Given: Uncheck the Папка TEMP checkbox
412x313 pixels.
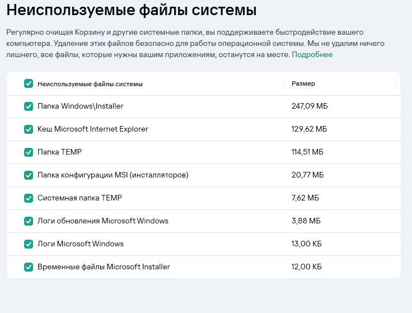Looking at the screenshot, I should click(x=29, y=152).
